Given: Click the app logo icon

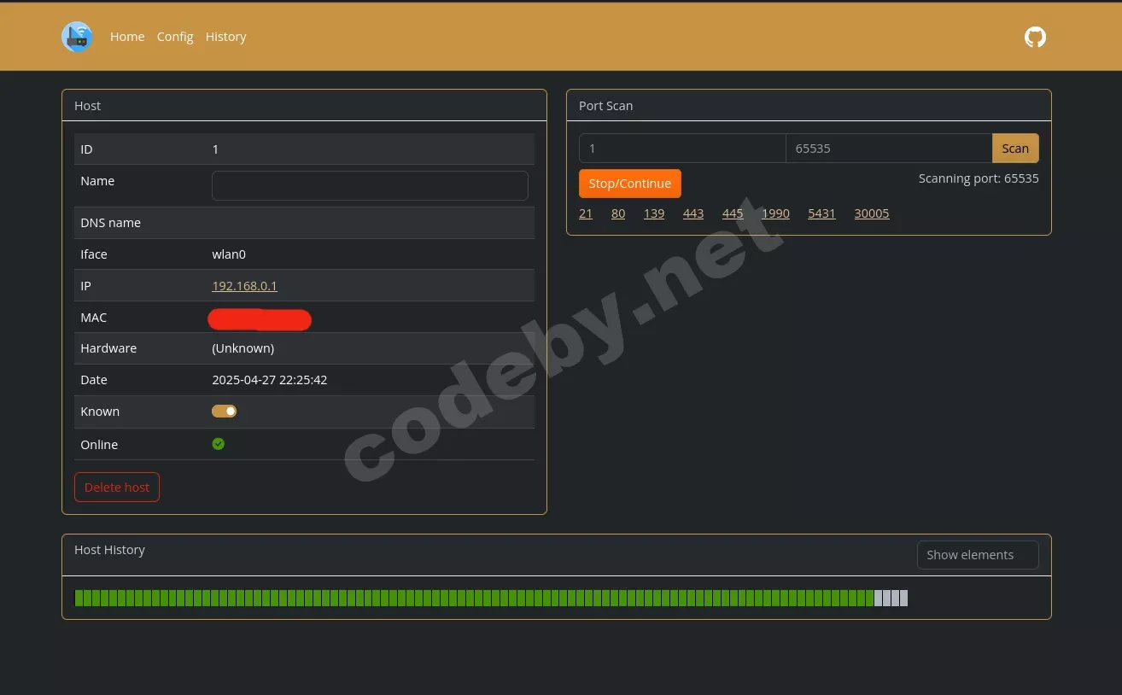Looking at the screenshot, I should tap(77, 37).
